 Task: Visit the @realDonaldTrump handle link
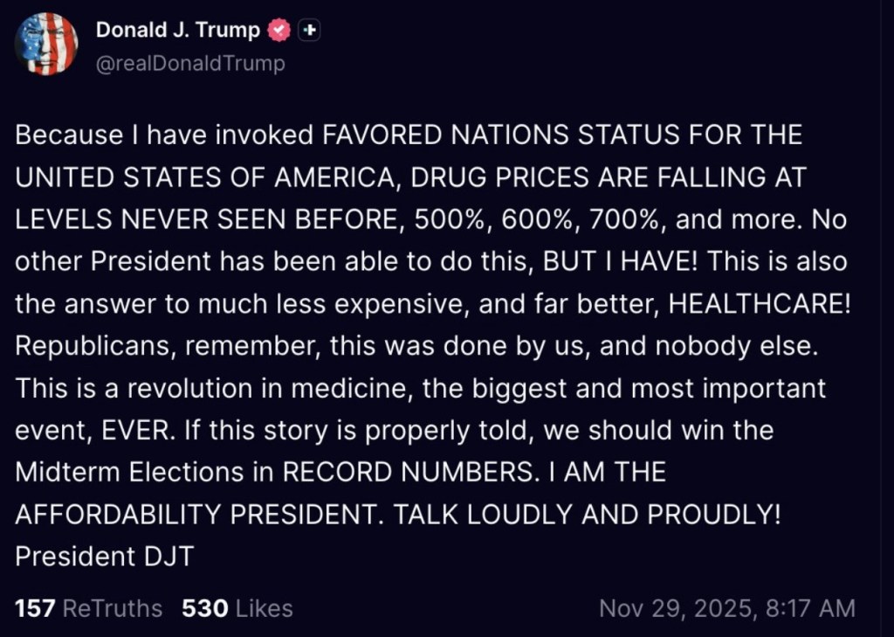[190, 64]
